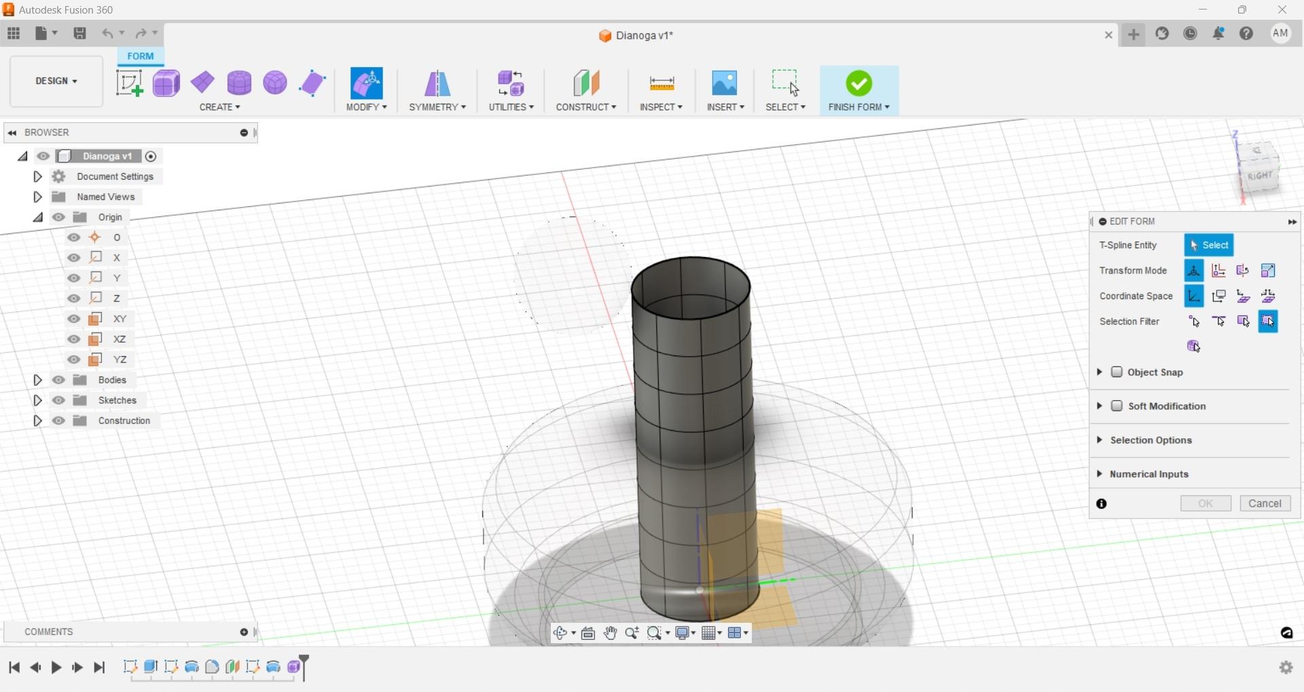Click the Inspect measure icon

point(662,83)
